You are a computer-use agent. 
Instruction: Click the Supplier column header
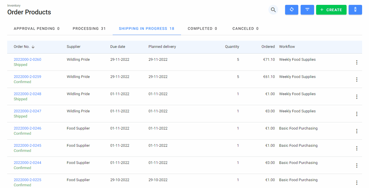coord(74,47)
